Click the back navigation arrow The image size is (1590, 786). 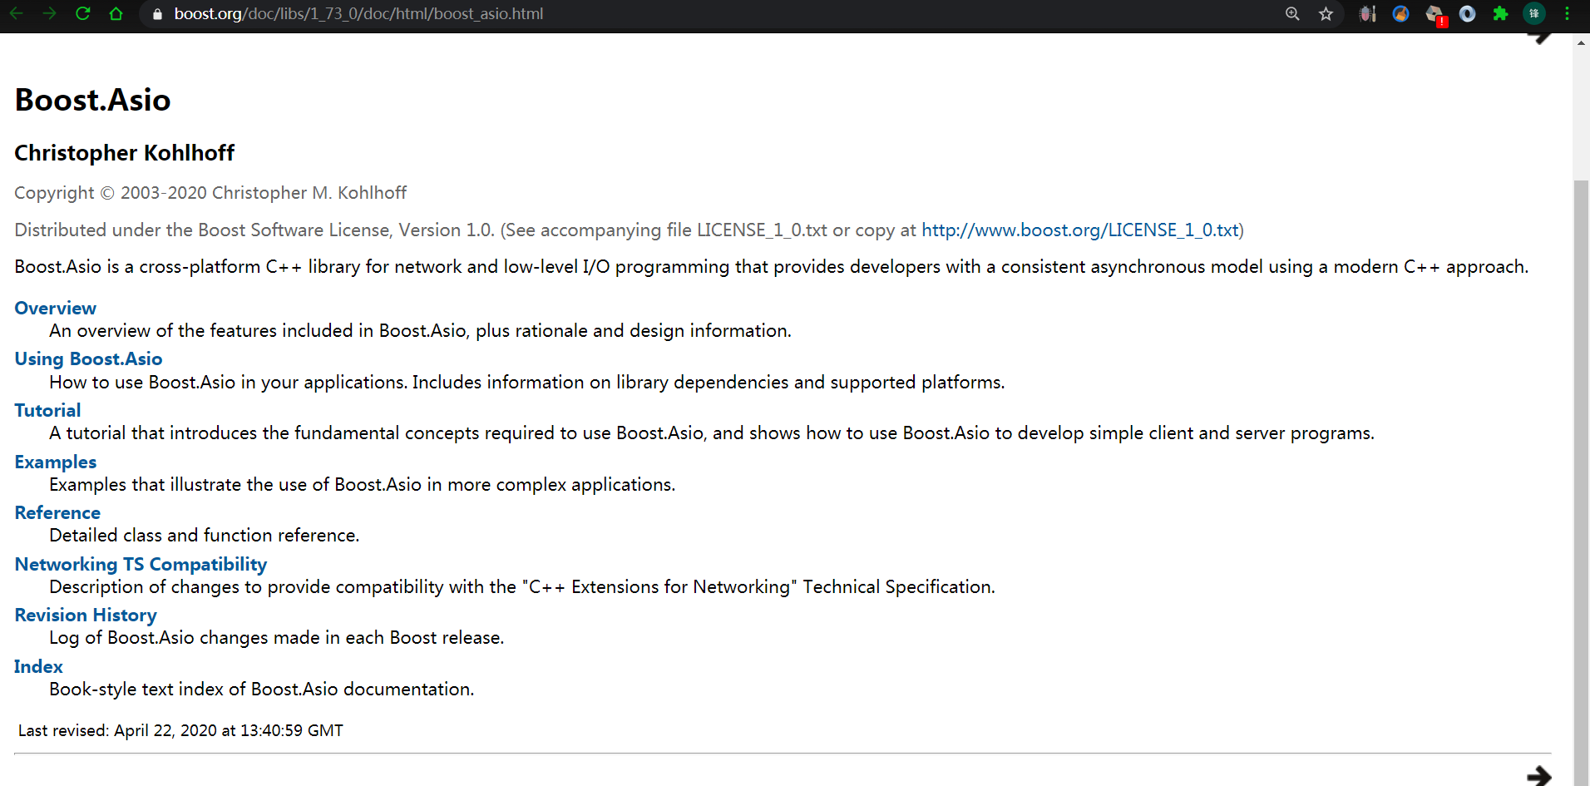click(17, 13)
